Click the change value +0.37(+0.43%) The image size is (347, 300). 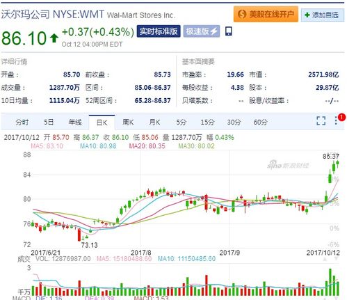click(98, 32)
